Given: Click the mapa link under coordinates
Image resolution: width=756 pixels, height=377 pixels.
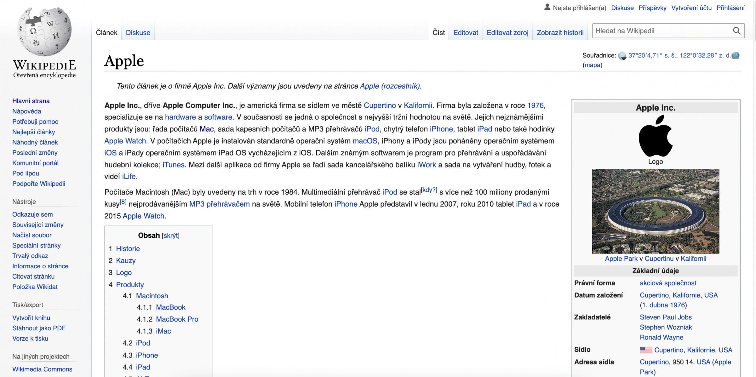Looking at the screenshot, I should (593, 65).
